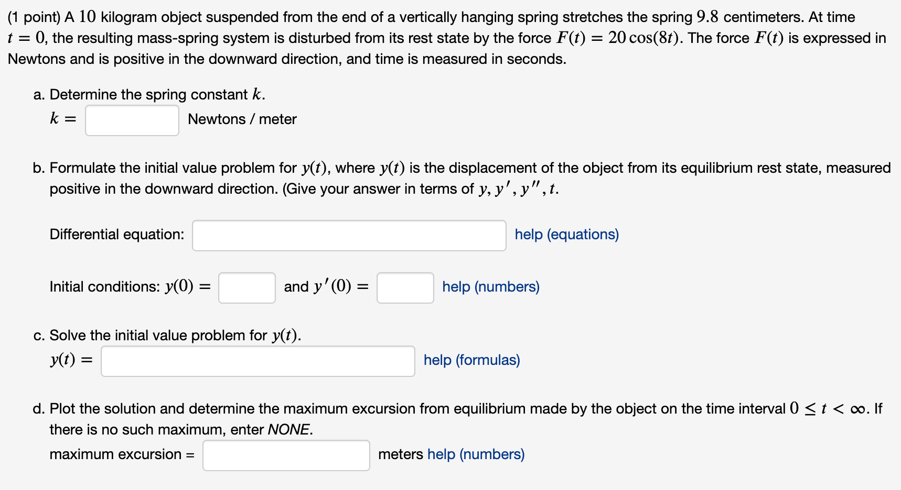Click the y(t) solution answer field
The height and width of the screenshot is (490, 901).
[258, 361]
